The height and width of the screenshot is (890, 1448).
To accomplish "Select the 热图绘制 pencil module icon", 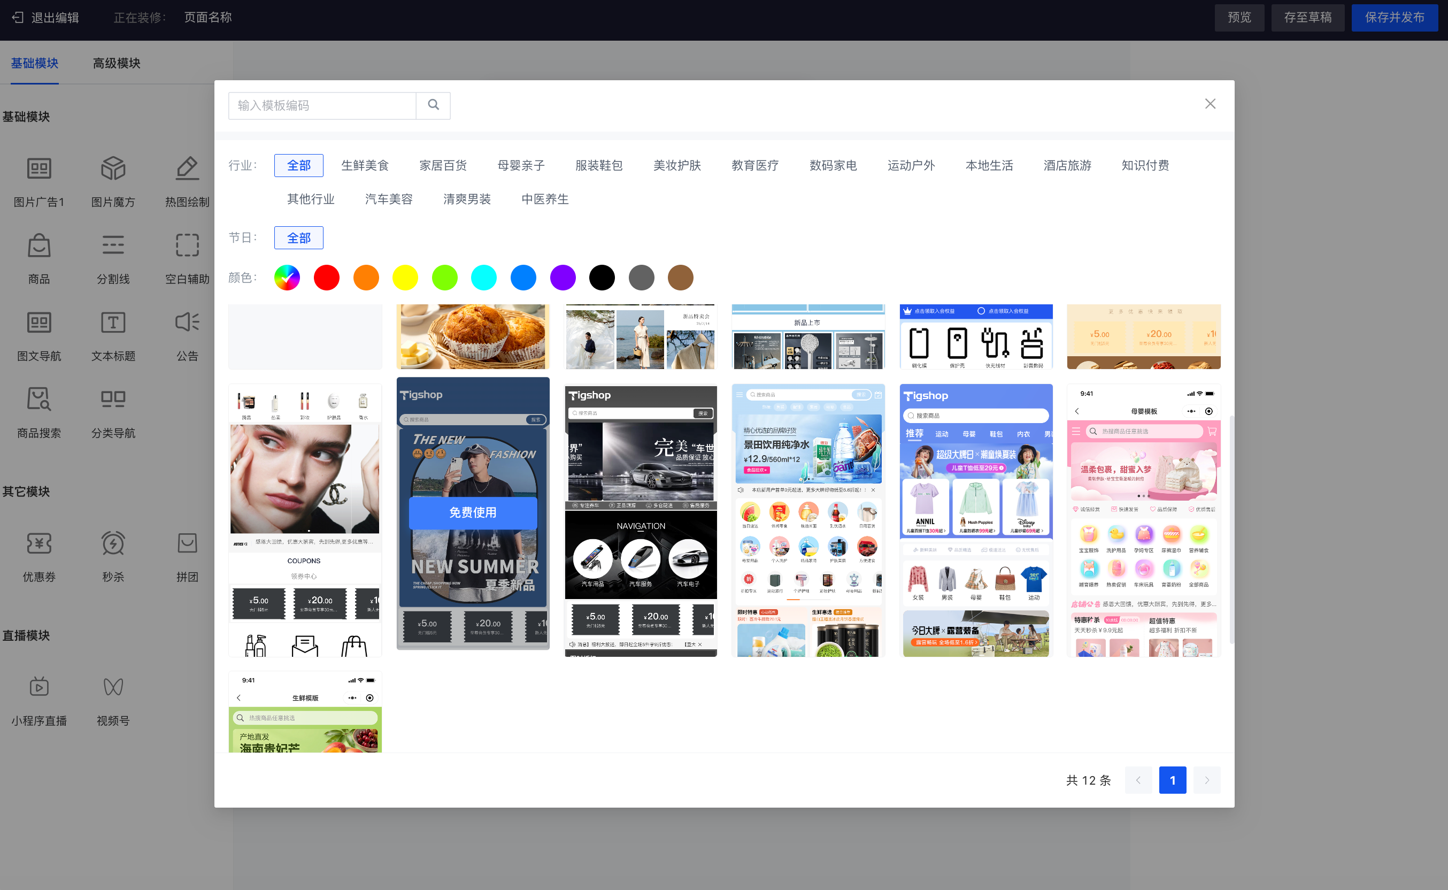I will [187, 169].
